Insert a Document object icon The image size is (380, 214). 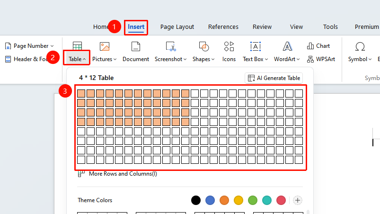pyautogui.click(x=136, y=46)
